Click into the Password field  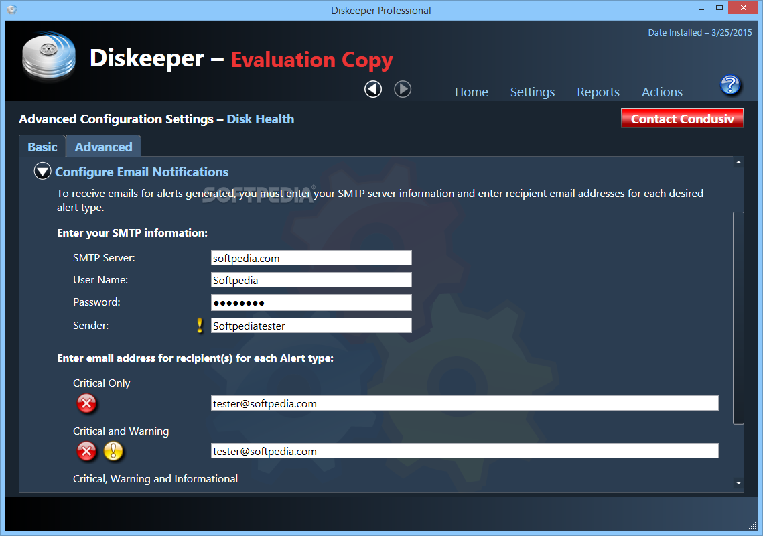click(x=311, y=302)
